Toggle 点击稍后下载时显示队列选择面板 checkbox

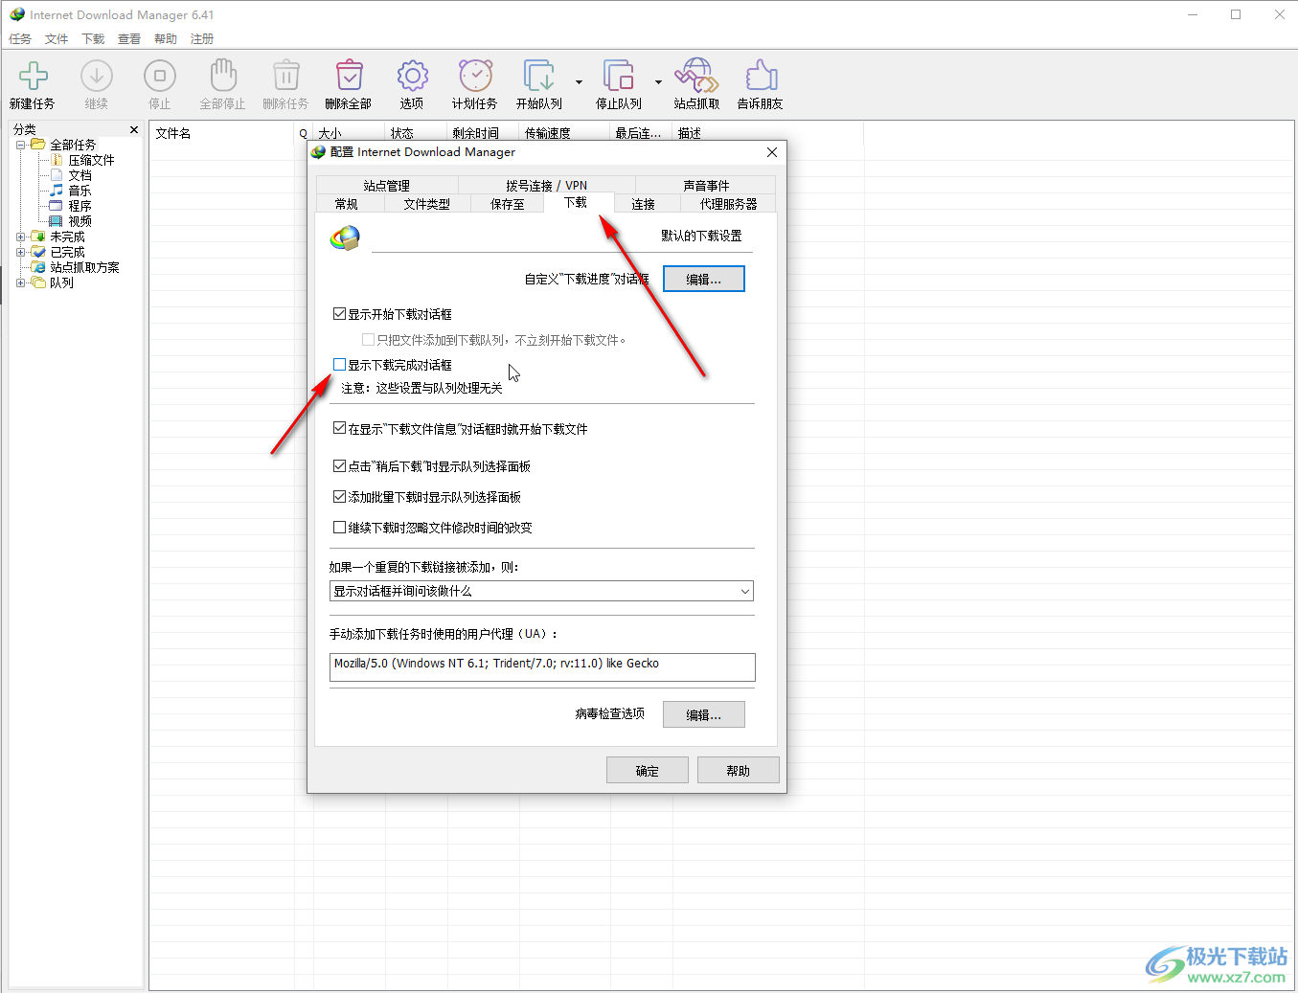(339, 465)
